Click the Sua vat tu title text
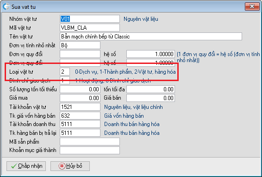This screenshot has width=262, height=177. click(24, 7)
